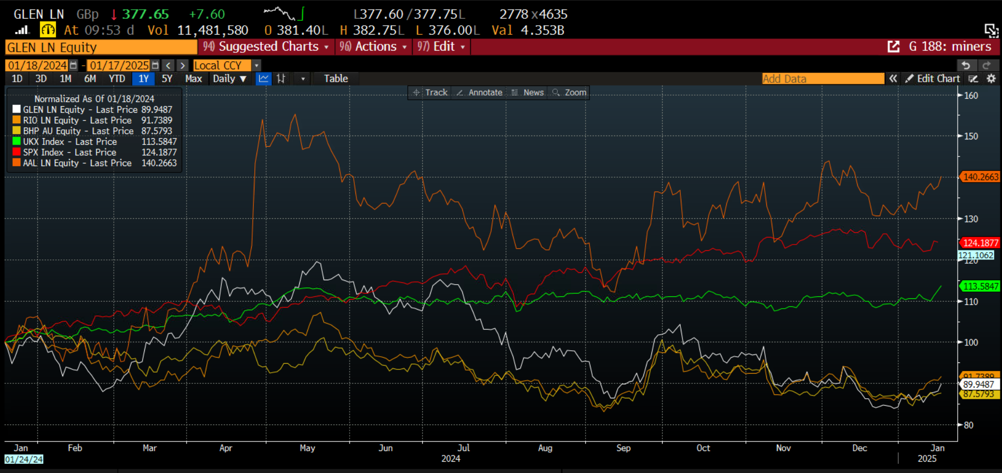Open the start date calendar picker icon
The height and width of the screenshot is (473, 1002).
tap(74, 65)
